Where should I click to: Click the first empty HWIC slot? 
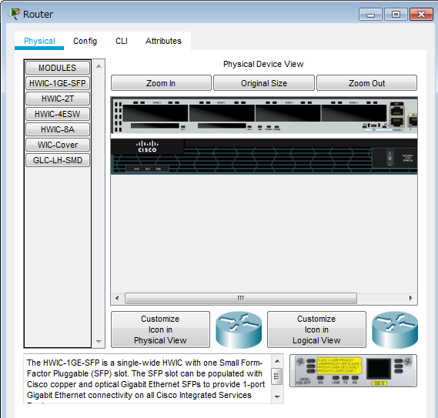point(155,113)
